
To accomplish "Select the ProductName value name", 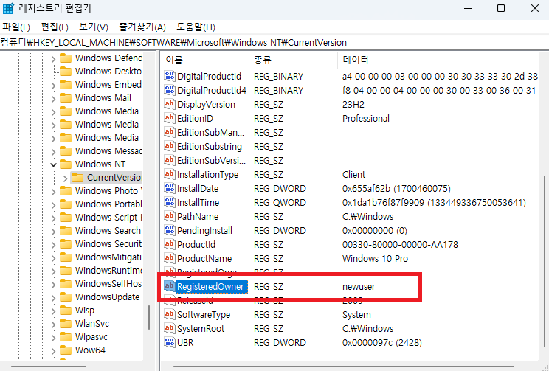I will coord(204,259).
